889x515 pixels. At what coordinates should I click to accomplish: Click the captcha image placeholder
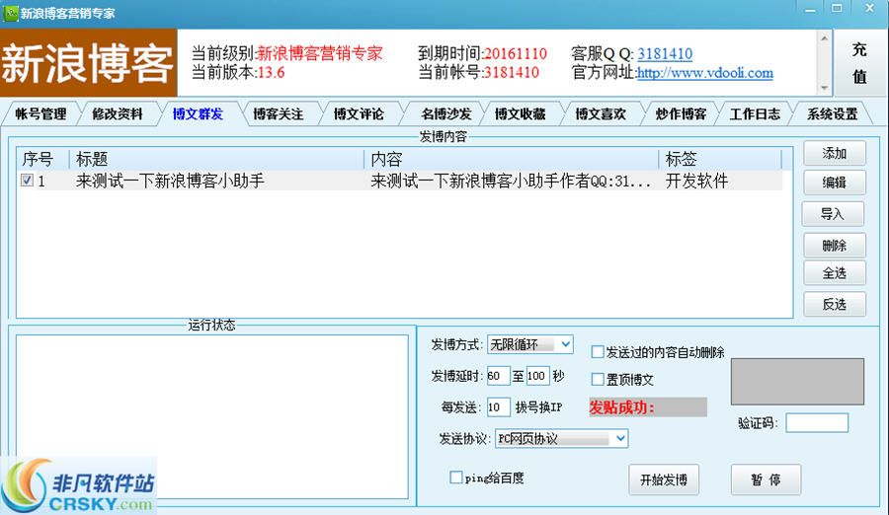pos(797,381)
